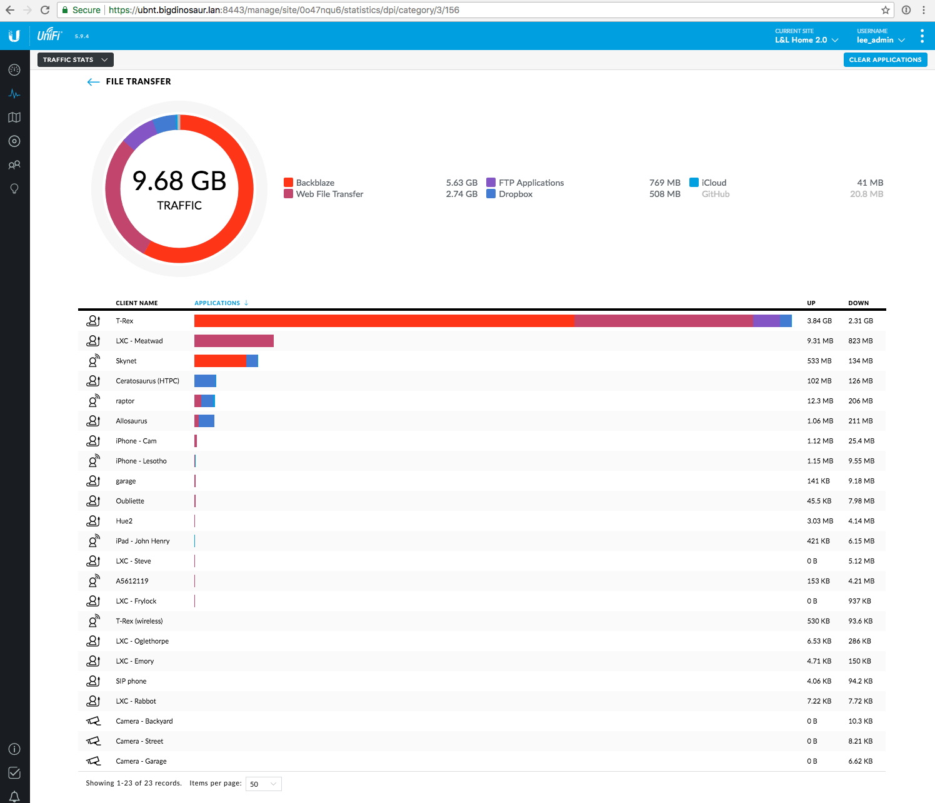Click the Dropbox blue color swatch
The height and width of the screenshot is (803, 935).
point(491,194)
